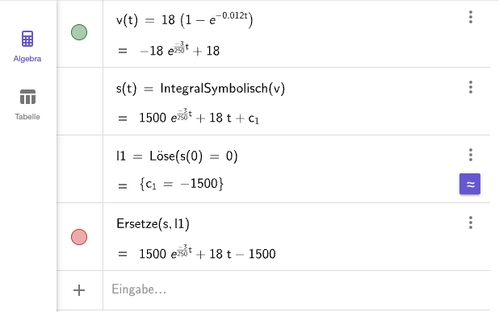Screen dimensions: 499x312
Task: Toggle approximate value button for l1
Action: point(470,184)
